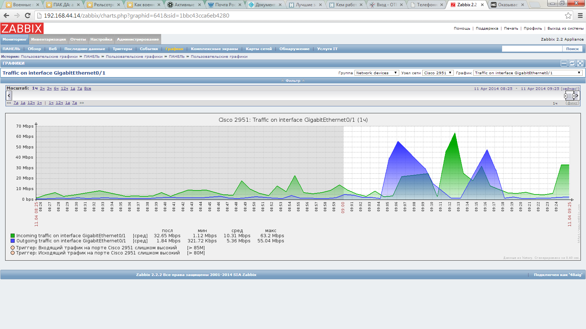This screenshot has width=586, height=329.
Task: Set graph scale to Все
Action: coord(88,88)
